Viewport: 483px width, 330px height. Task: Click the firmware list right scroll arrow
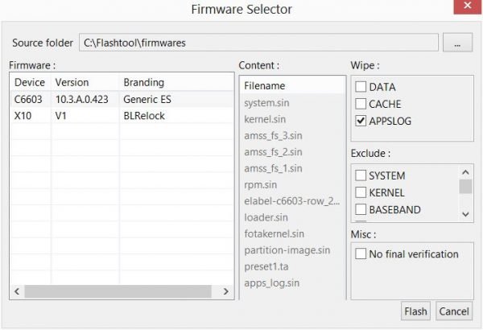click(x=226, y=291)
